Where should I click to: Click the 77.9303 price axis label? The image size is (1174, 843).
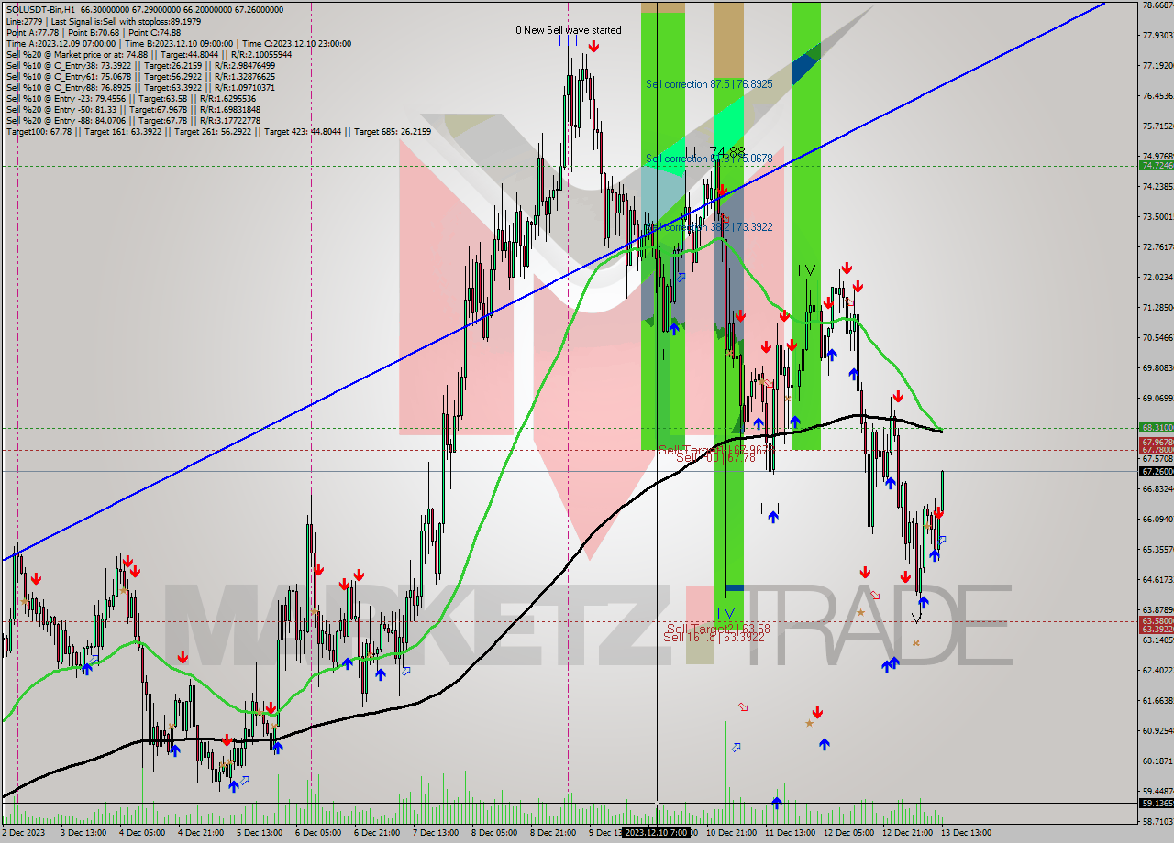click(x=1157, y=35)
